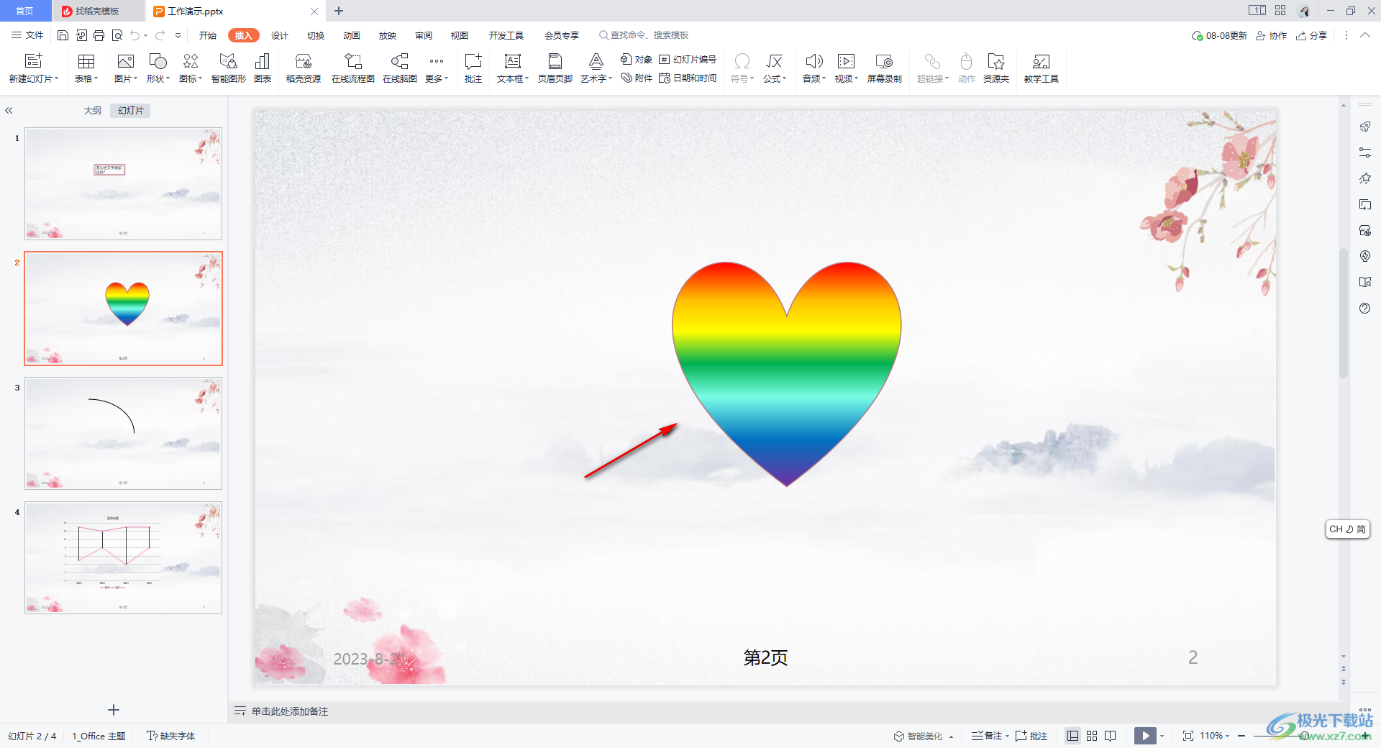
Task: Open 资源夹 resource folder
Action: [x=996, y=68]
